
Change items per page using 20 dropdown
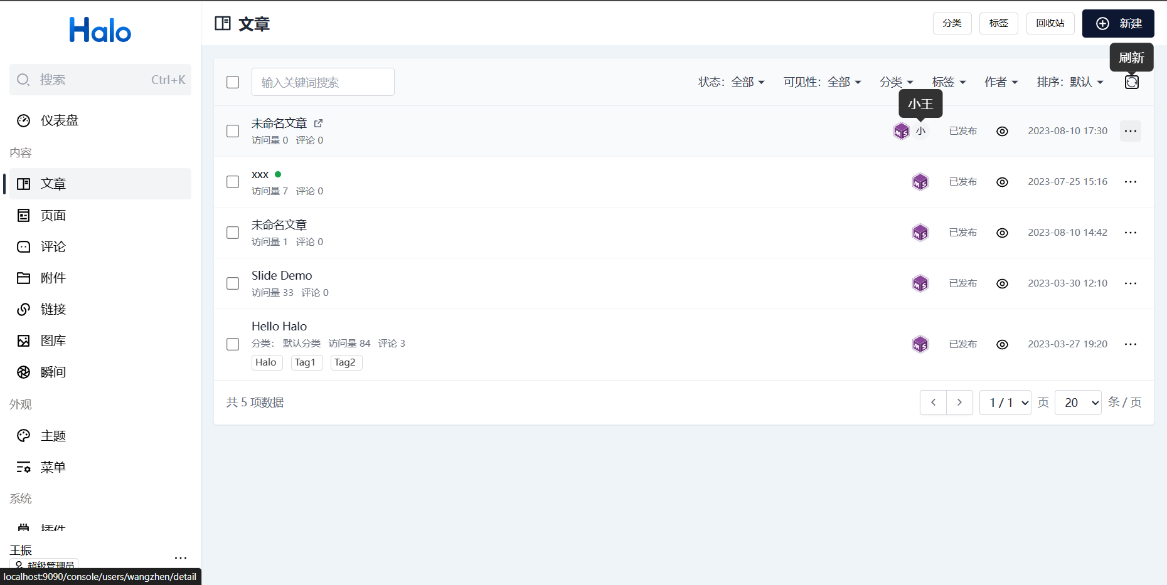pyautogui.click(x=1078, y=402)
